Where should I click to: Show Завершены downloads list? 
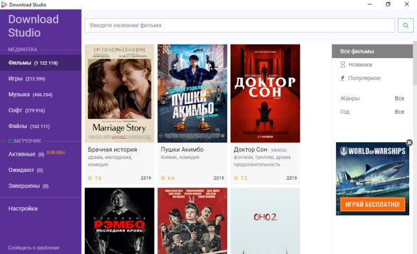28,186
